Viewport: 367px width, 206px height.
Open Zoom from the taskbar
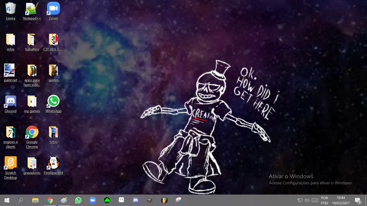93,200
